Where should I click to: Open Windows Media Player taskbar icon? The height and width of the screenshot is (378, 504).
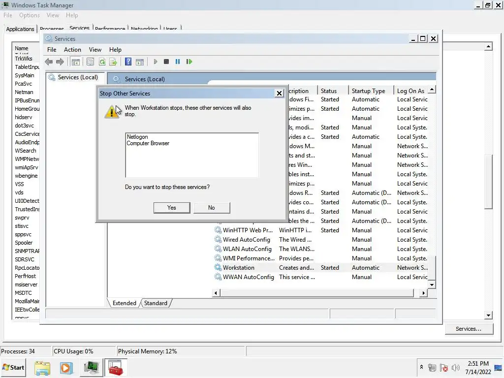66,368
